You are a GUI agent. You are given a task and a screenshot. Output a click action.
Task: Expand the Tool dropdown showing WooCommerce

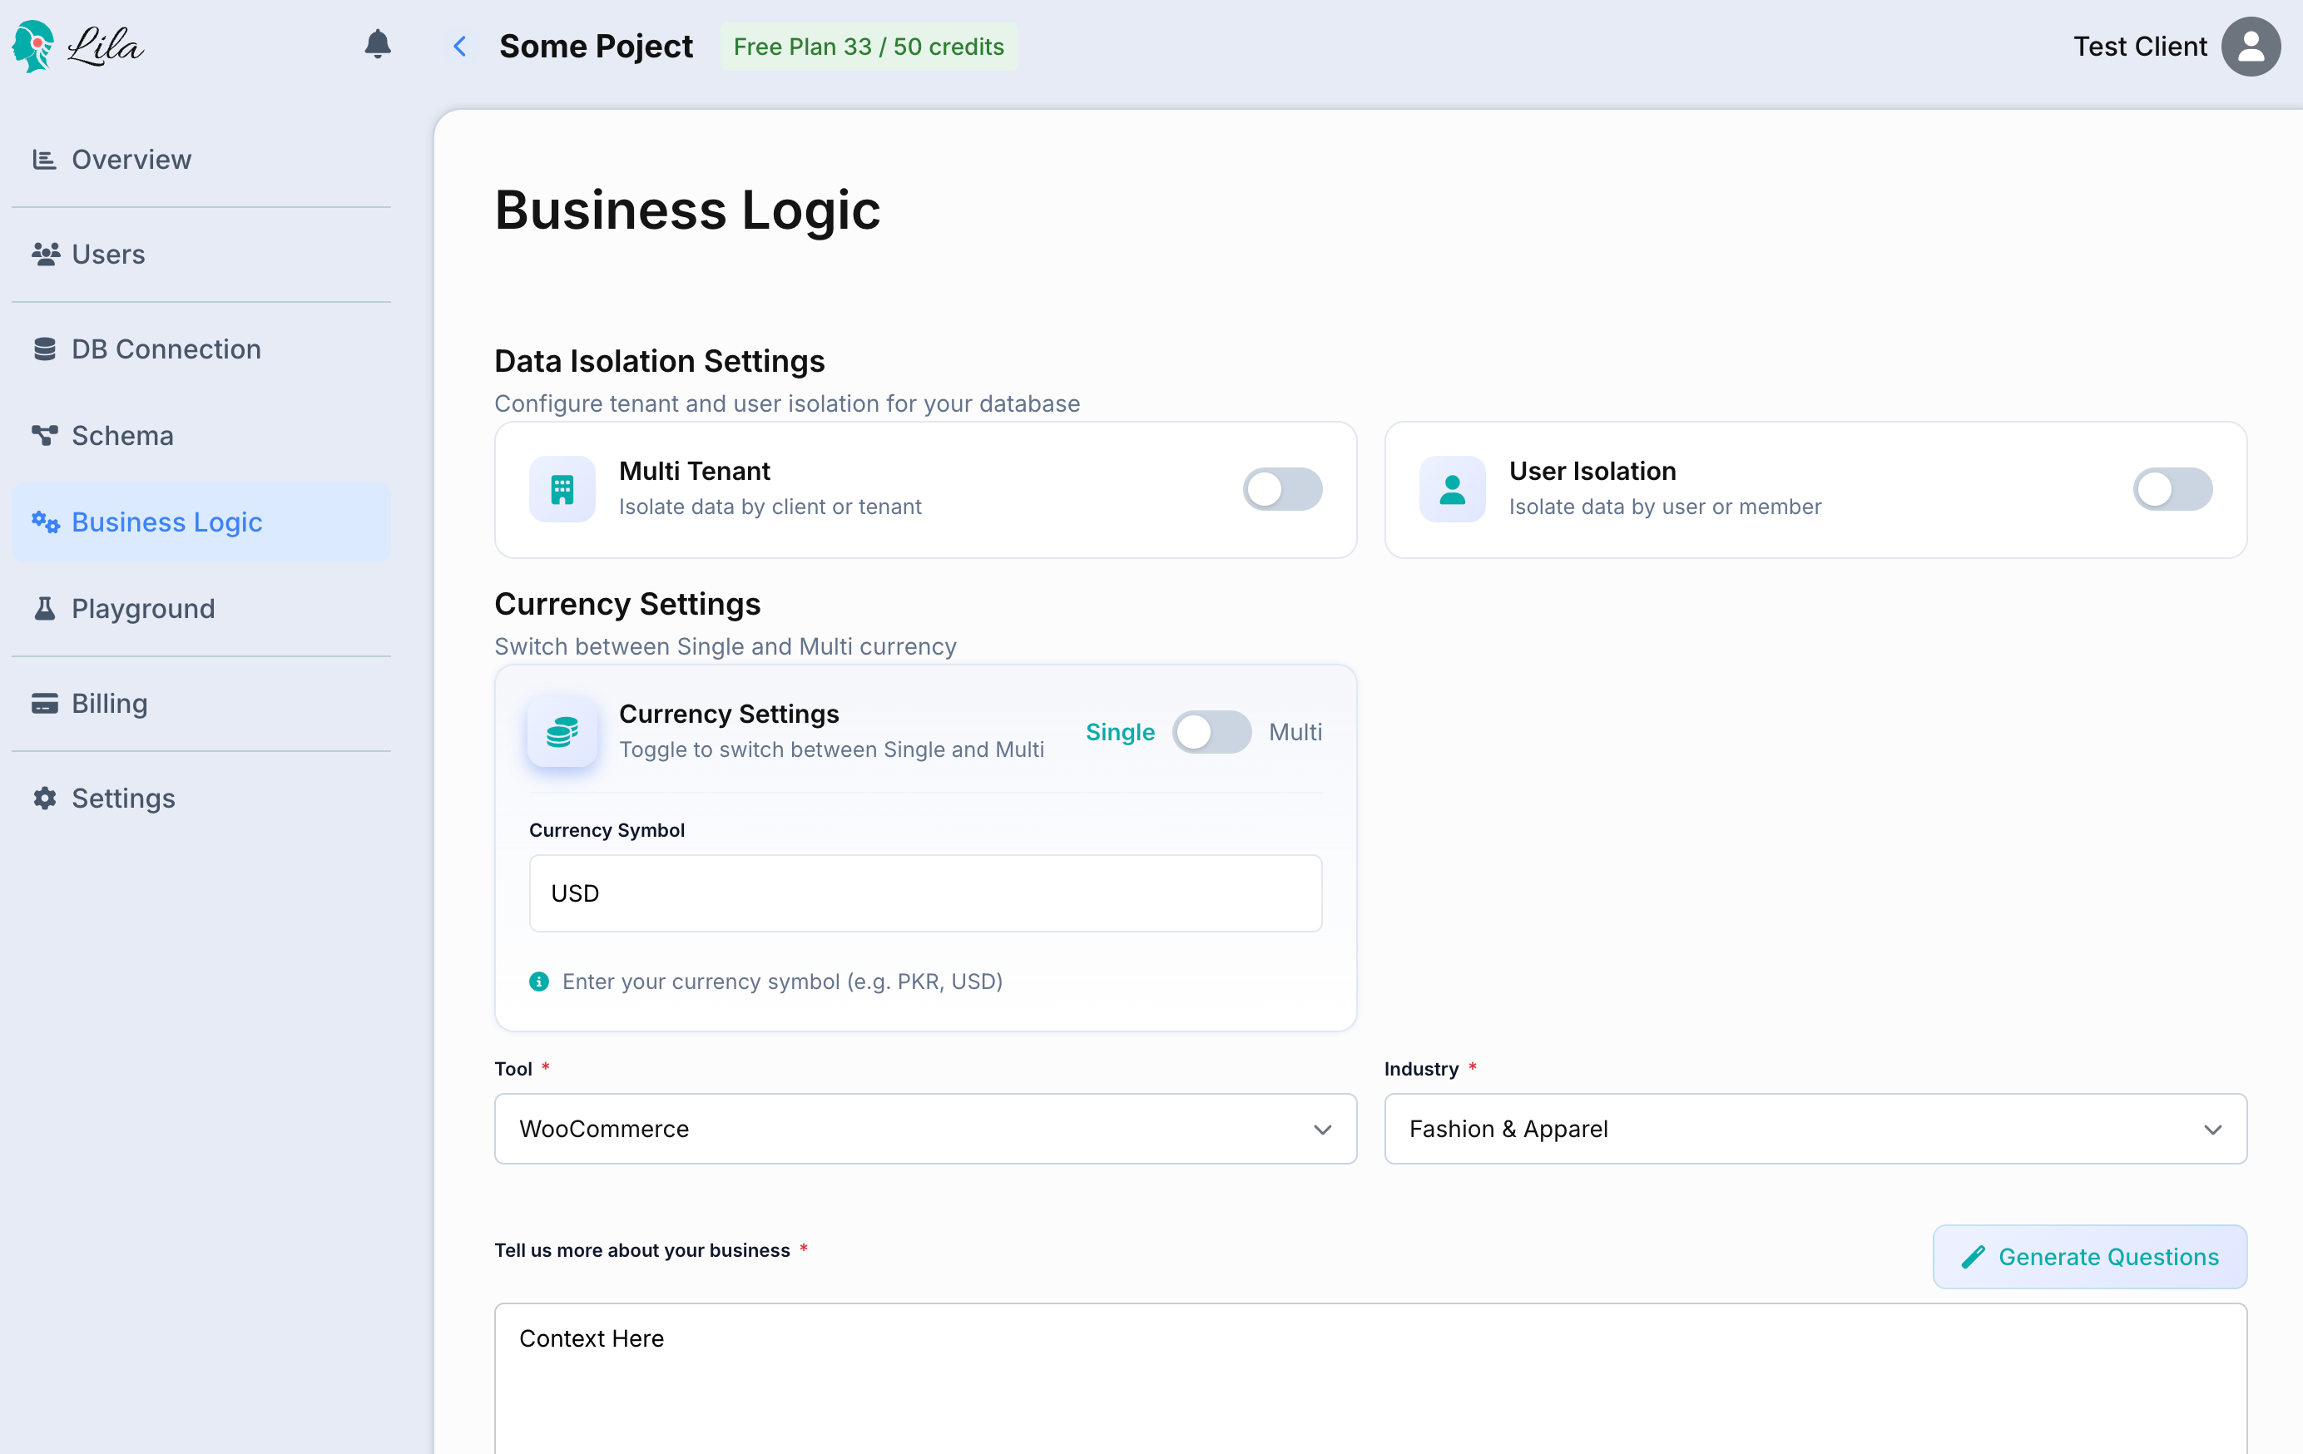point(925,1129)
